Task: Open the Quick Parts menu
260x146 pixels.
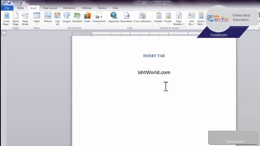Action: 201,19
